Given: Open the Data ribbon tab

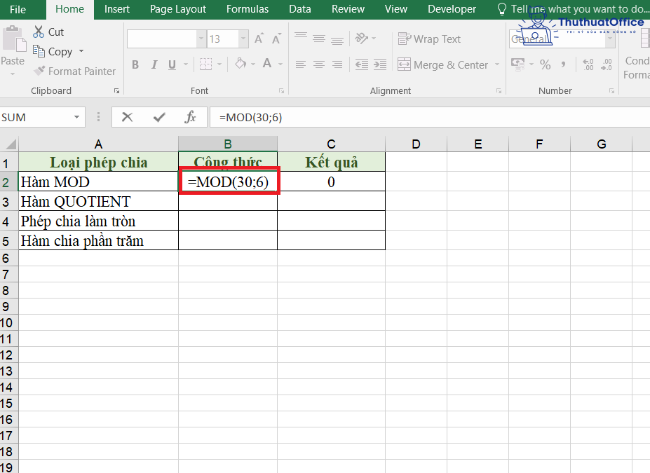Looking at the screenshot, I should pos(299,9).
